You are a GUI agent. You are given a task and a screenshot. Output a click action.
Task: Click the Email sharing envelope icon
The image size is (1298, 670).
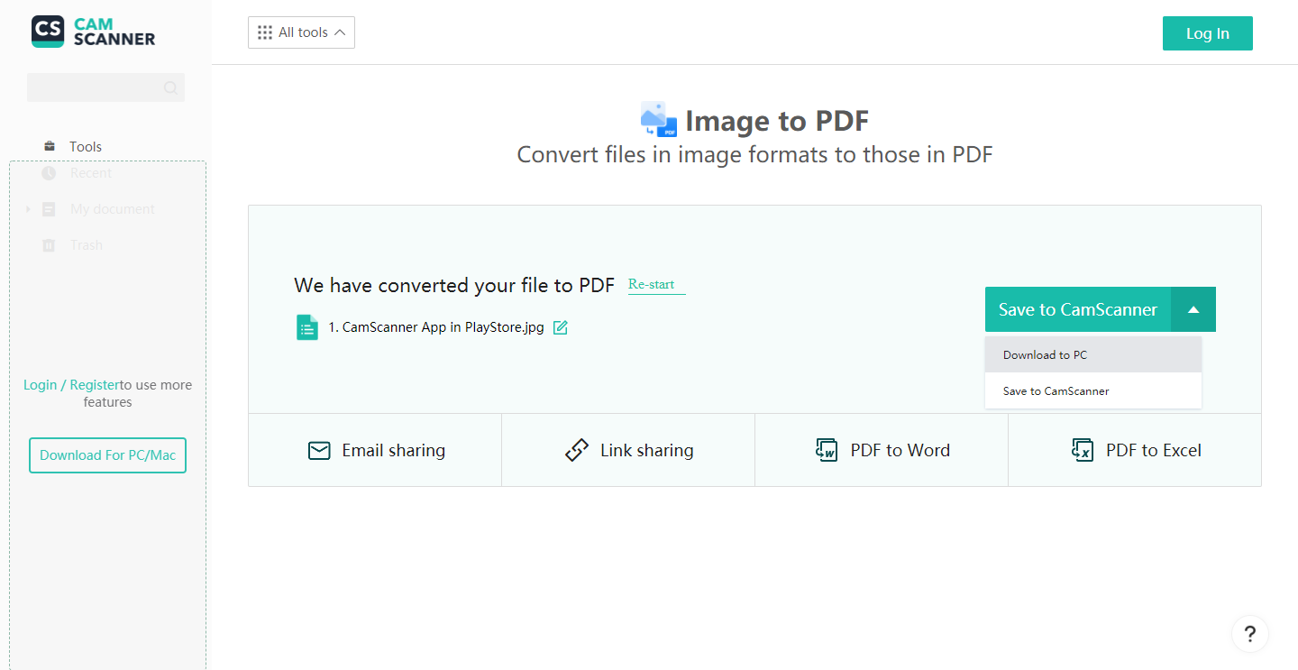(x=319, y=450)
